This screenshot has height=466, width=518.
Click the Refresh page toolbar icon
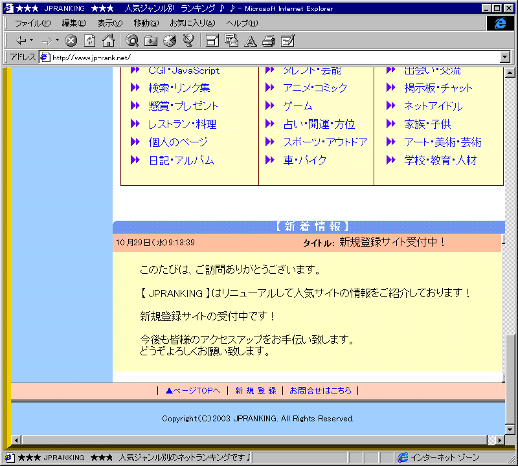tap(89, 41)
